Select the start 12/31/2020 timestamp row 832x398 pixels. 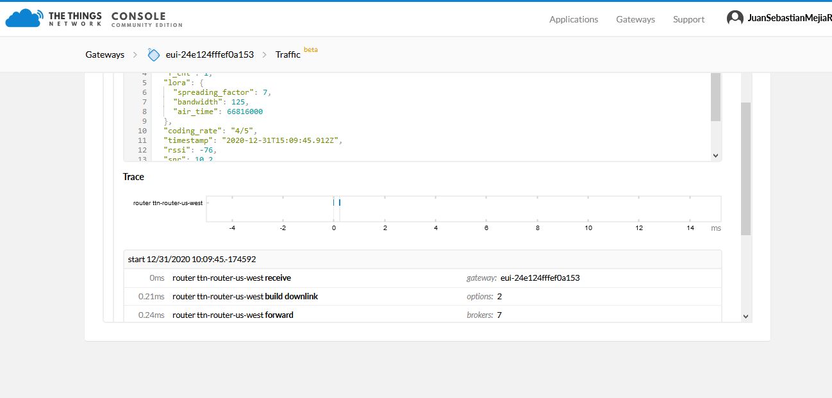pyautogui.click(x=422, y=260)
